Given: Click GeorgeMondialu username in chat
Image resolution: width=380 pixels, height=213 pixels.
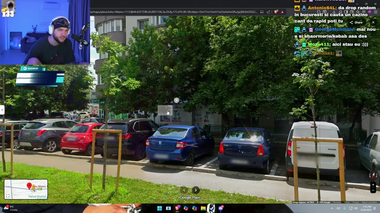Looking at the screenshot, I should pyautogui.click(x=335, y=29).
